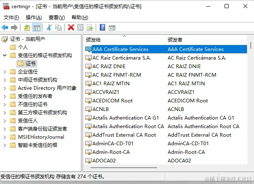254x184 pixels.
Task: Toggle the Show/Hide Console Tree icon
Action: pyautogui.click(x=37, y=27)
